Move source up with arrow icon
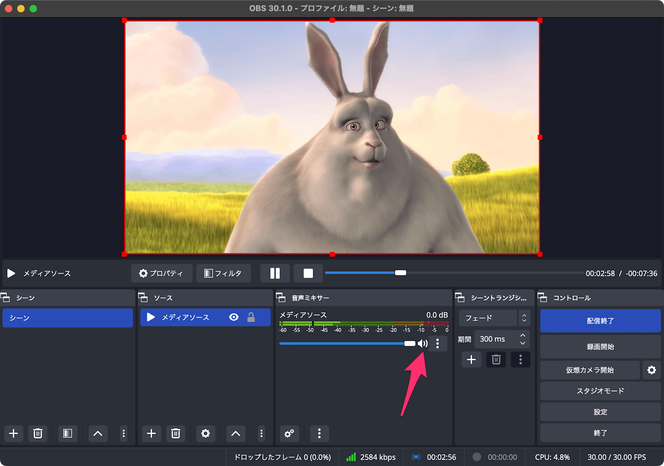 coord(236,433)
